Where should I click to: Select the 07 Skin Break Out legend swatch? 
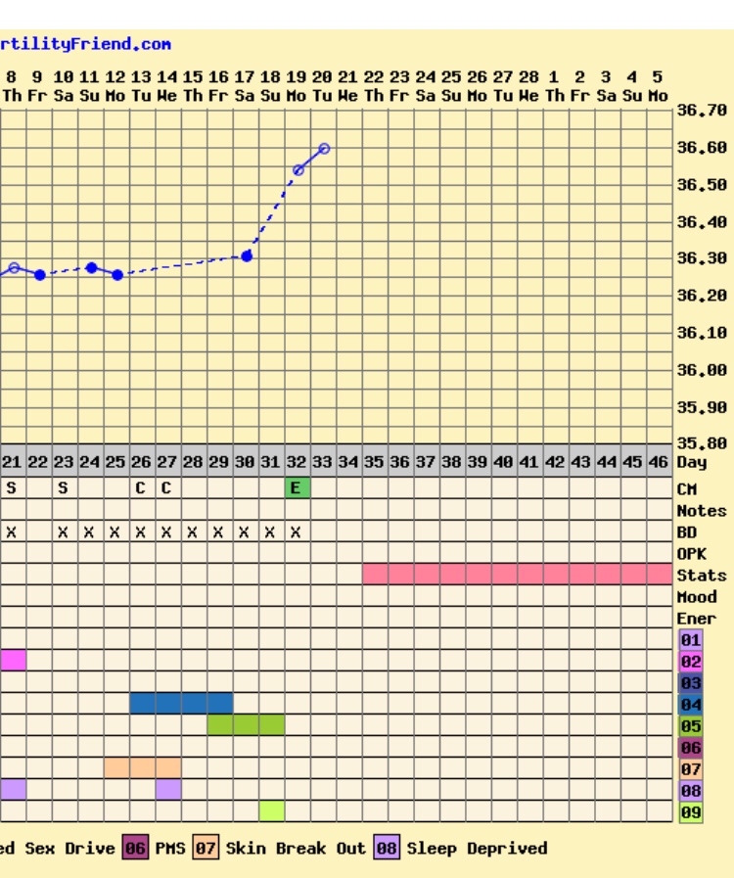pyautogui.click(x=205, y=849)
